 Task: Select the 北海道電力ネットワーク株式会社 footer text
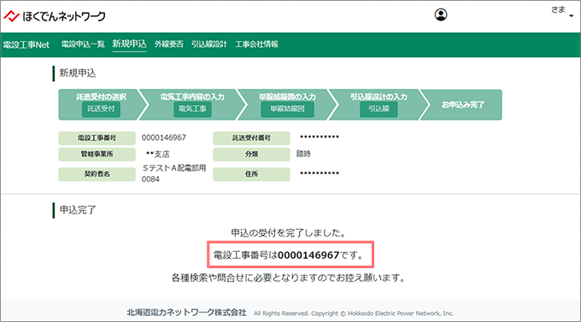[186, 313]
